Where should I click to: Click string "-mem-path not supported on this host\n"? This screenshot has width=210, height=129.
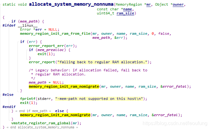click(99, 99)
